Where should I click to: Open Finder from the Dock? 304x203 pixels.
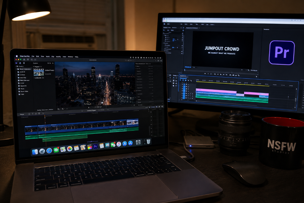pos(35,152)
